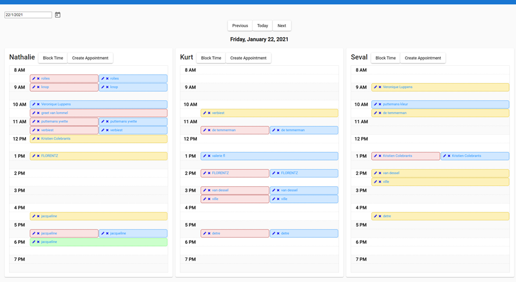
Task: Edit Seval's Veronique Luppens appointment pencil
Action: pos(375,87)
